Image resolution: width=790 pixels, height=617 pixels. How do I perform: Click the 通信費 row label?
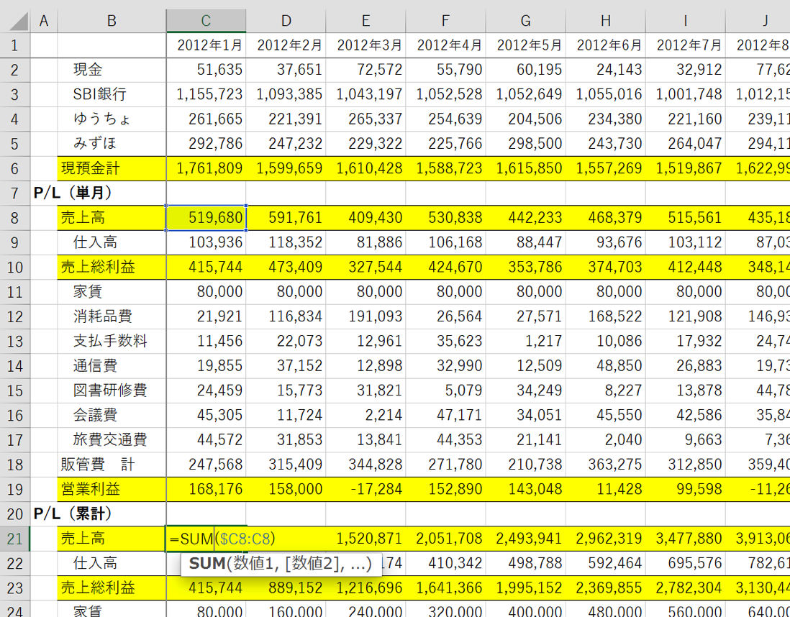click(x=95, y=365)
